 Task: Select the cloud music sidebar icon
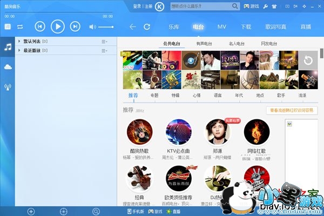(x=8, y=67)
